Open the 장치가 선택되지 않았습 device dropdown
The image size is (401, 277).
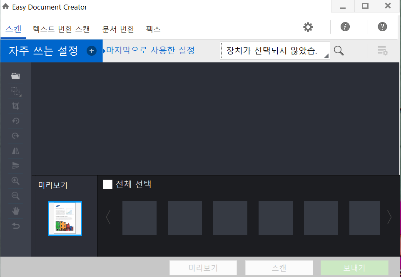(275, 51)
